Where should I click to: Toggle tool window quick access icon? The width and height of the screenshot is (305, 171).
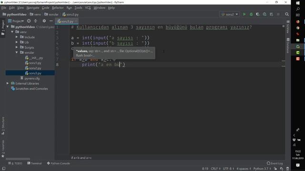click(x=3, y=169)
